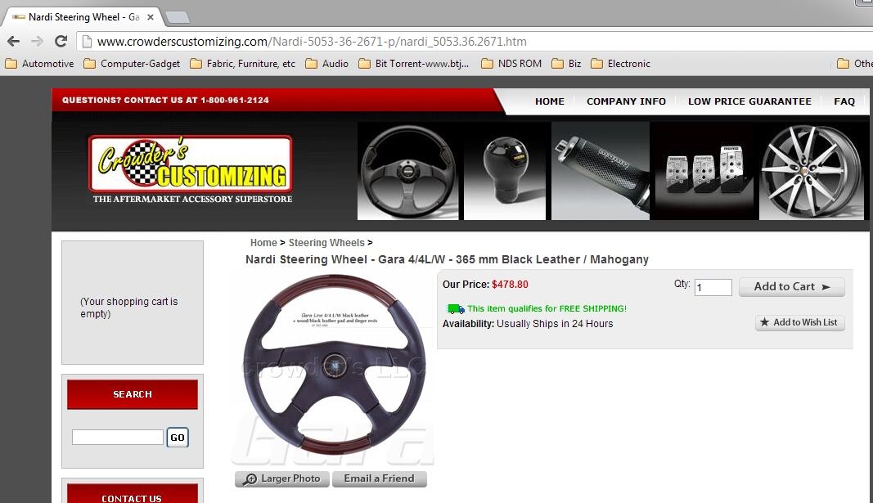Open the Bit Torrent bookmarks folder
873x503 pixels.
pyautogui.click(x=414, y=64)
